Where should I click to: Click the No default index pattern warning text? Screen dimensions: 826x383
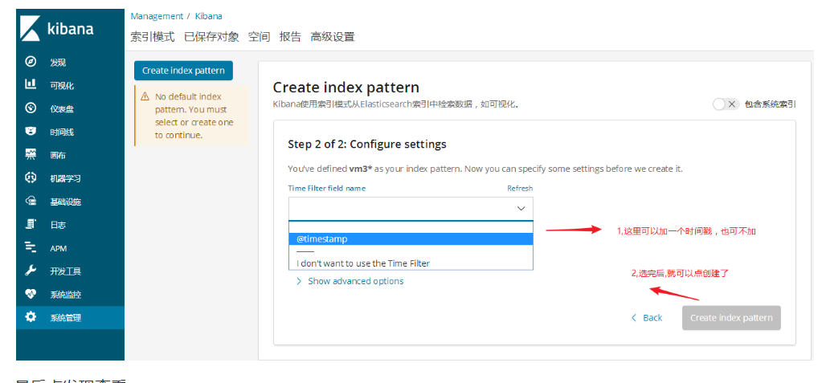[194, 116]
